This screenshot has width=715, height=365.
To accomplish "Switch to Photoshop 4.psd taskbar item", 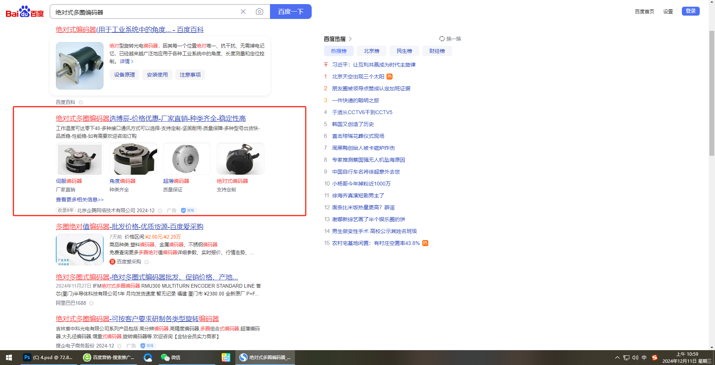I will (48, 358).
